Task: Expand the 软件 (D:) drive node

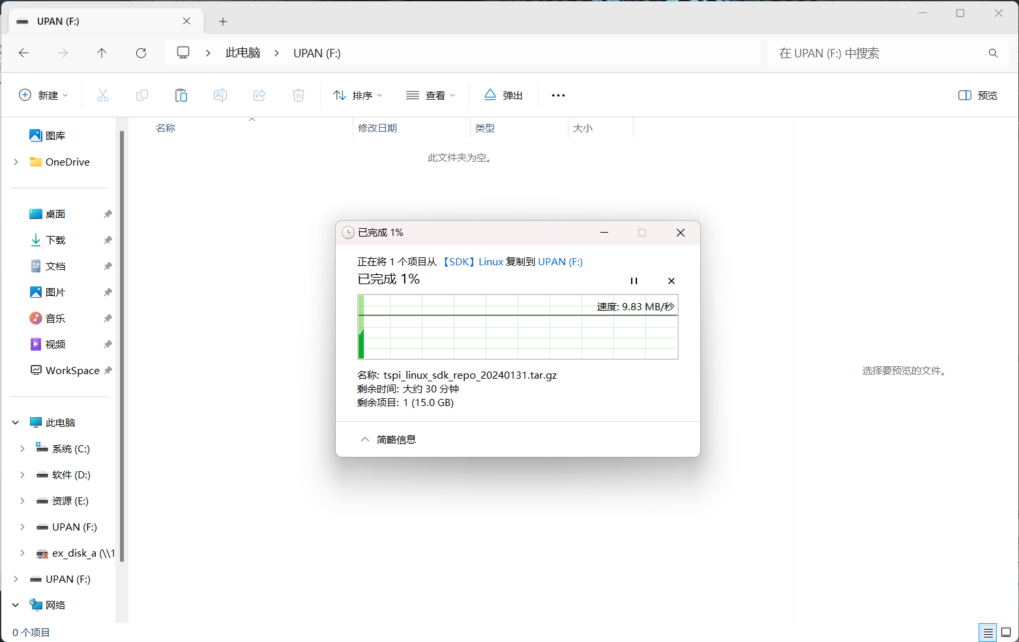Action: click(x=22, y=474)
